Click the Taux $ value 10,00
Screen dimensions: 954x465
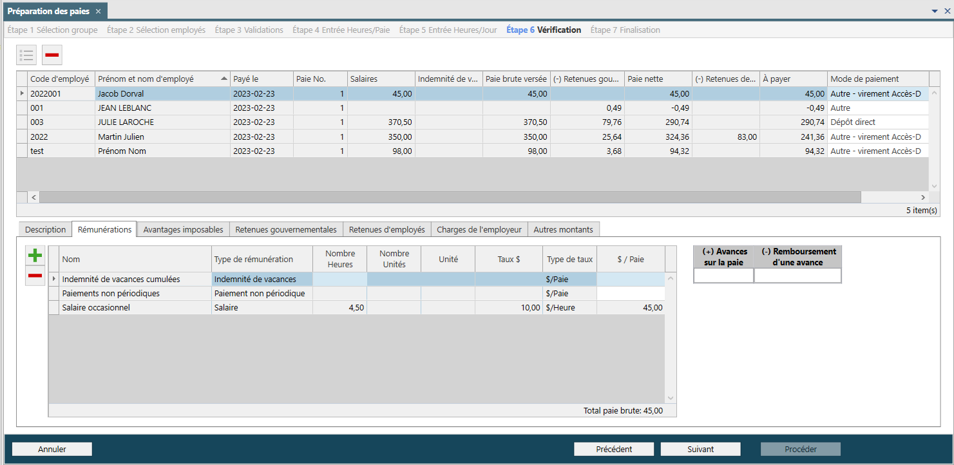(x=509, y=308)
